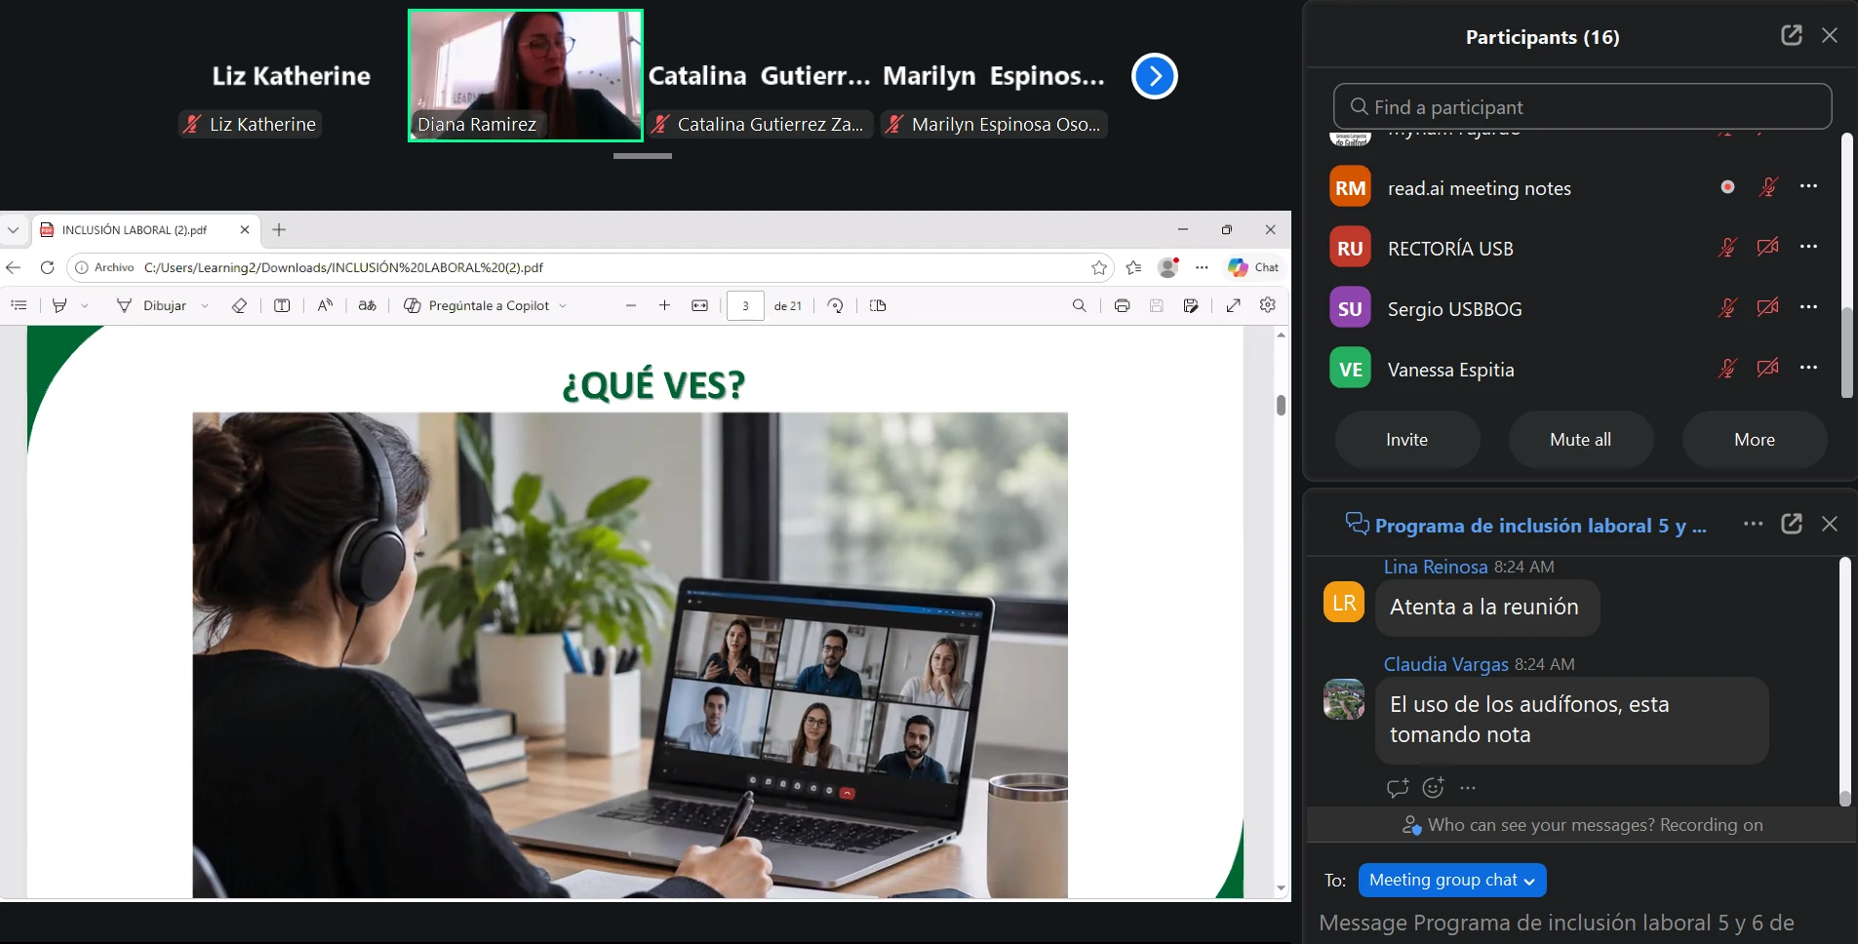Select the Dibujar draw tool
The height and width of the screenshot is (944, 1858).
click(151, 306)
